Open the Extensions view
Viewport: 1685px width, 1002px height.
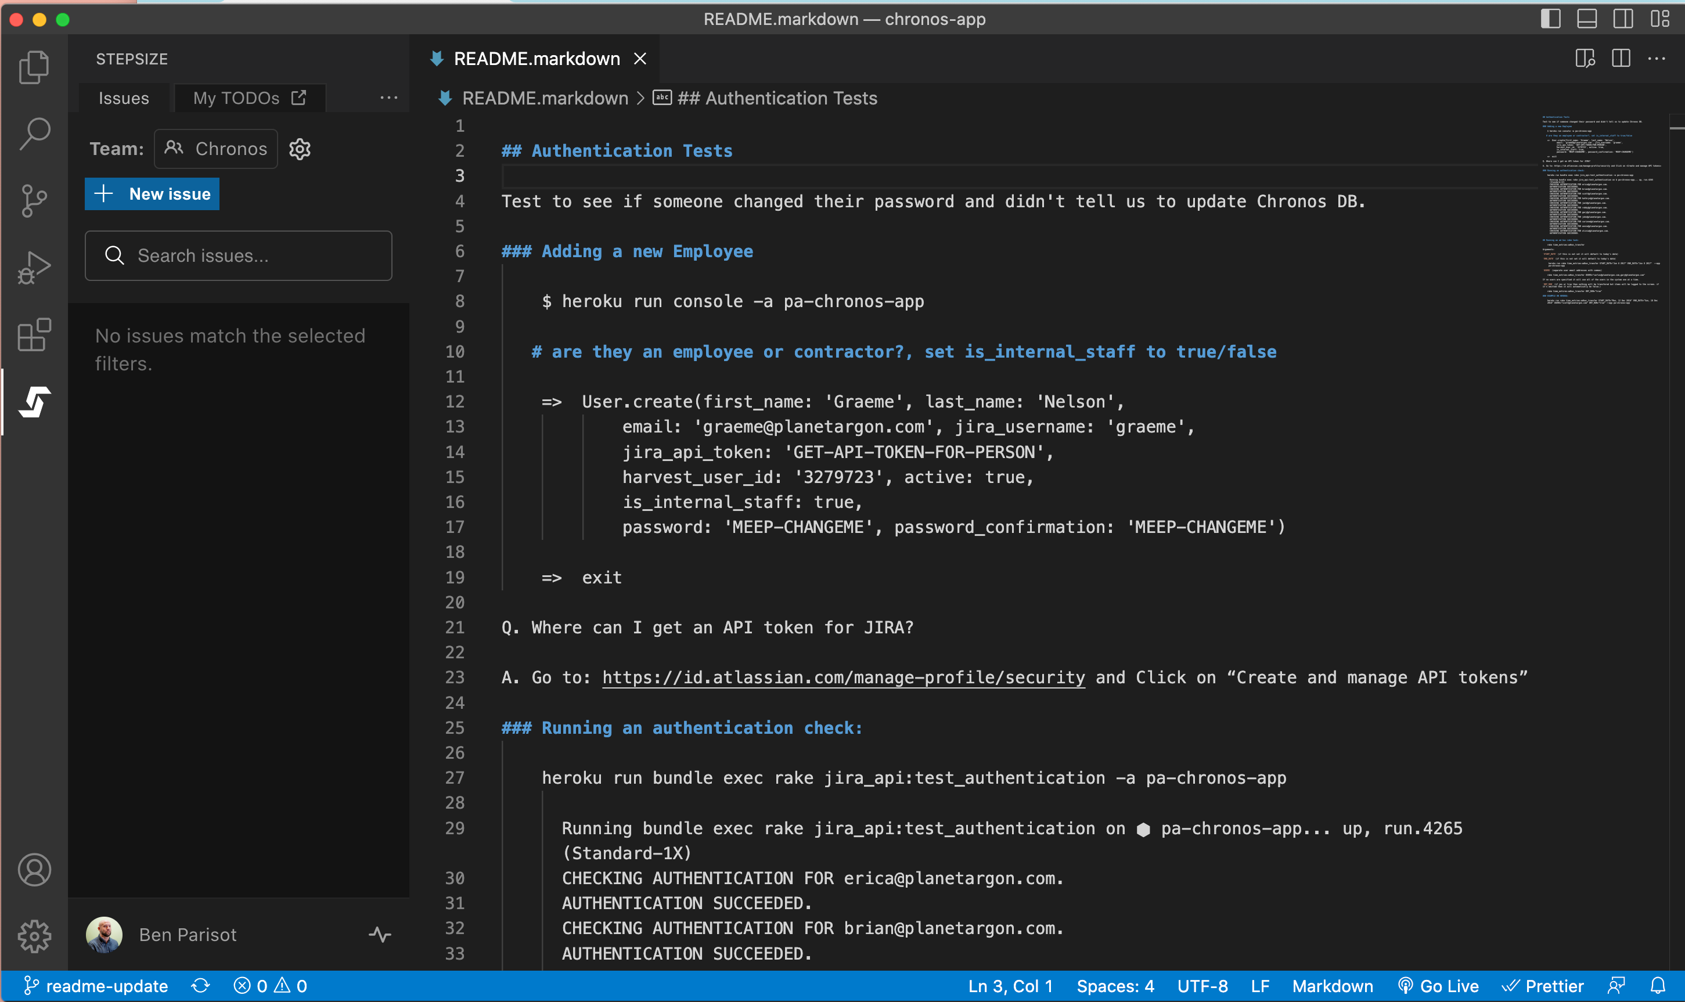[34, 335]
